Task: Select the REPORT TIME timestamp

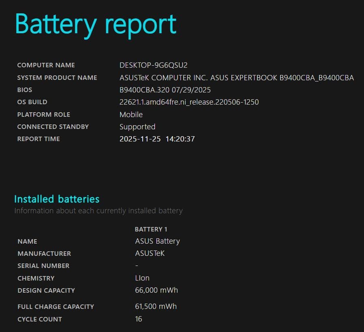Action: pos(157,139)
